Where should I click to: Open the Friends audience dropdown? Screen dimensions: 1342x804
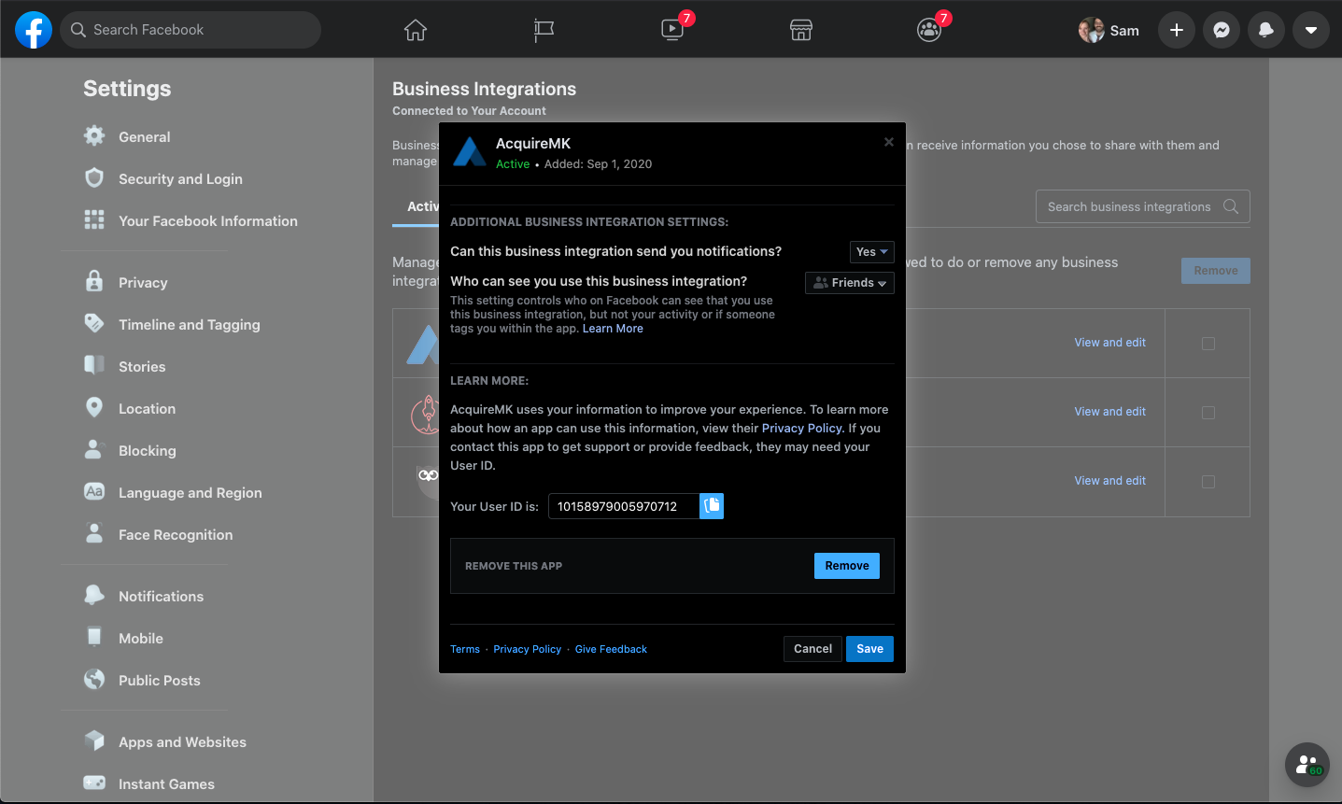coord(850,283)
